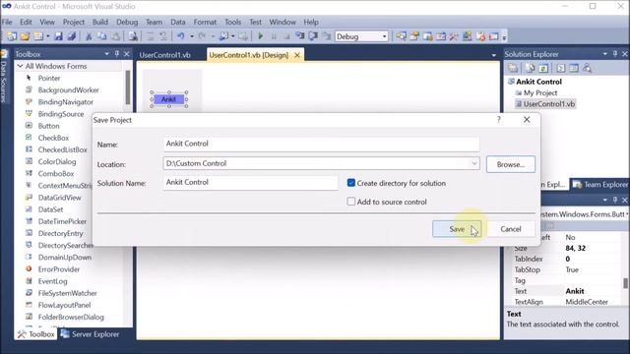Click the help question mark in the Save Project dialog
Image resolution: width=630 pixels, height=354 pixels.
499,120
